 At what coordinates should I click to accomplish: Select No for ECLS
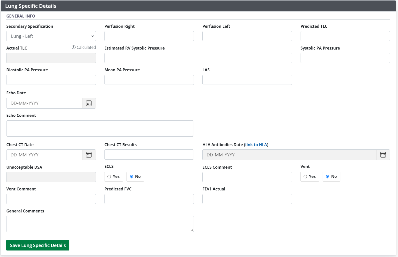point(131,177)
